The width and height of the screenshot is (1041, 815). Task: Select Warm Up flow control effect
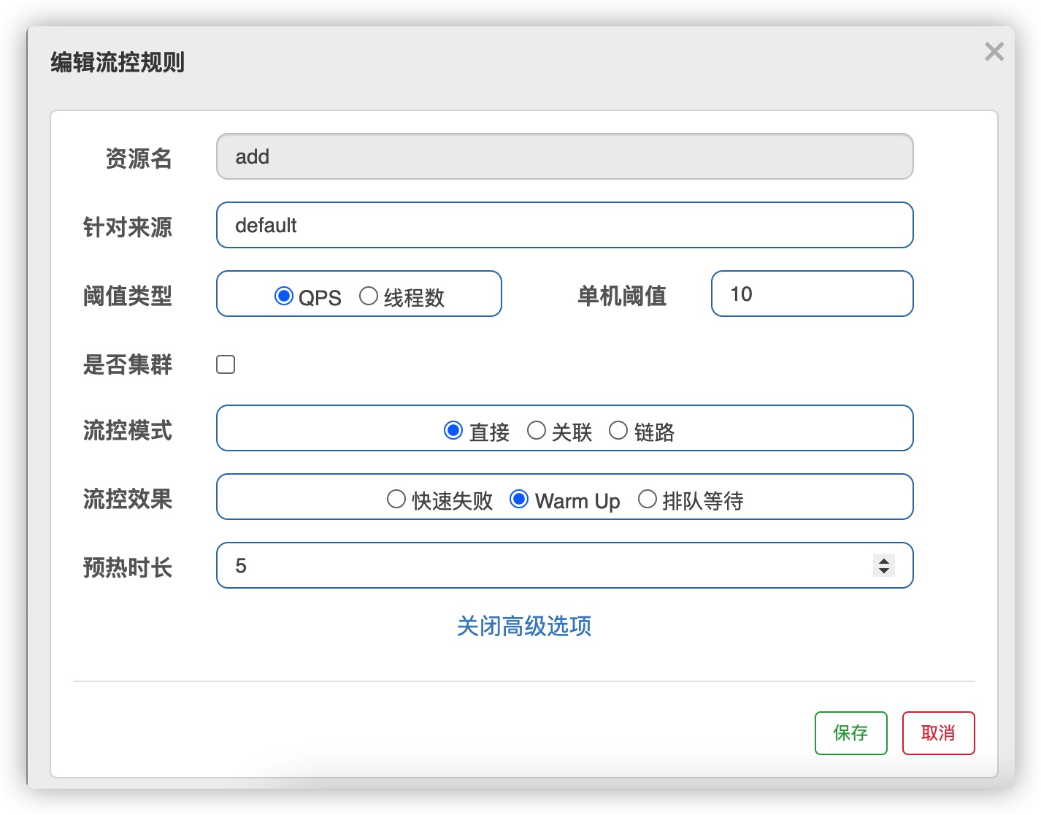(x=519, y=500)
